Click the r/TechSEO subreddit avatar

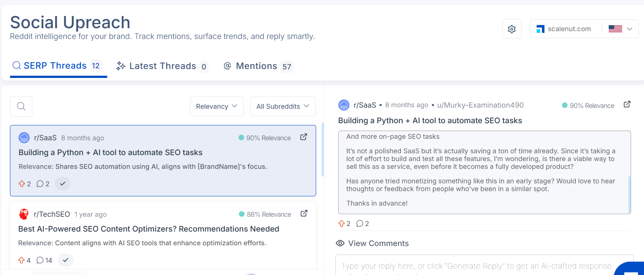click(x=24, y=214)
